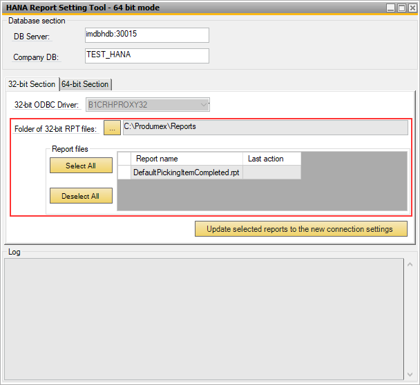Image resolution: width=420 pixels, height=385 pixels.
Task: Click the Log scrollbar up arrow
Action: tap(411, 264)
